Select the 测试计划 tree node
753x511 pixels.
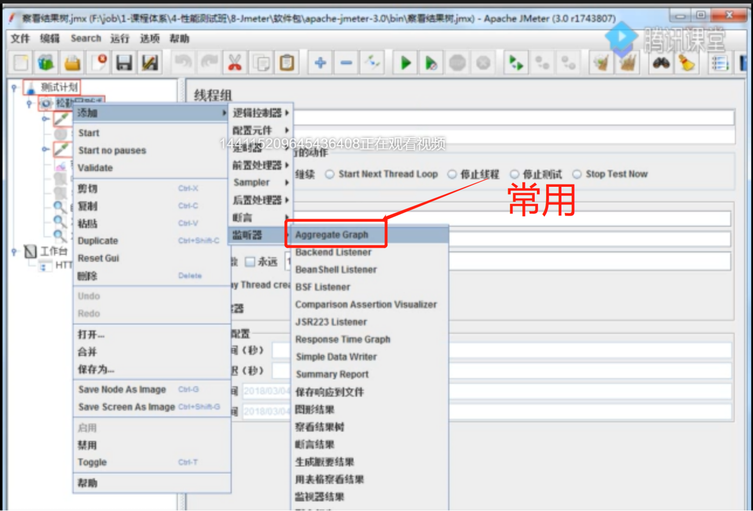pyautogui.click(x=59, y=87)
